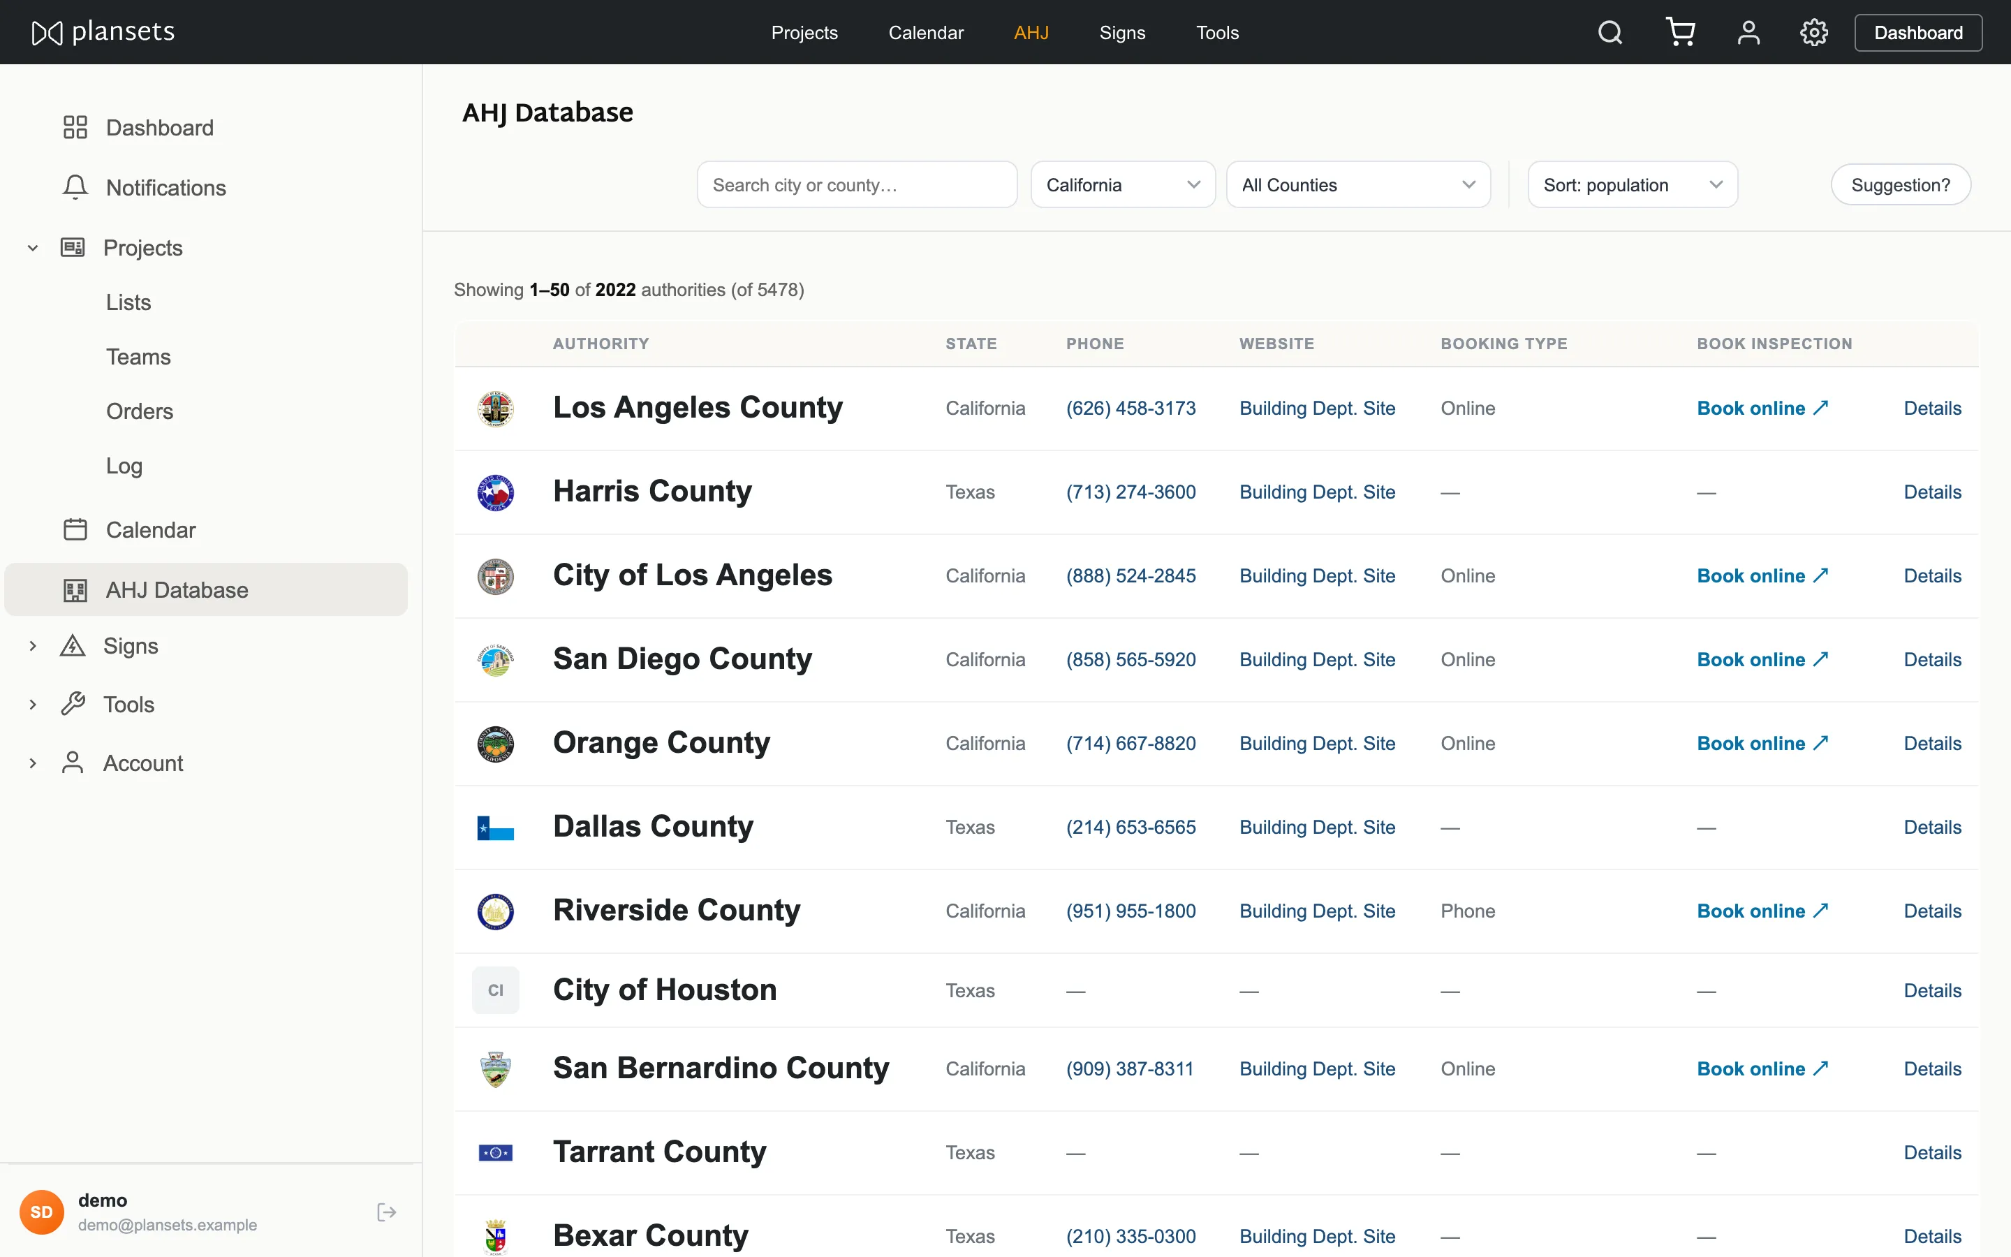Open Calendar in top navigation
The height and width of the screenshot is (1257, 2011).
[x=926, y=32]
